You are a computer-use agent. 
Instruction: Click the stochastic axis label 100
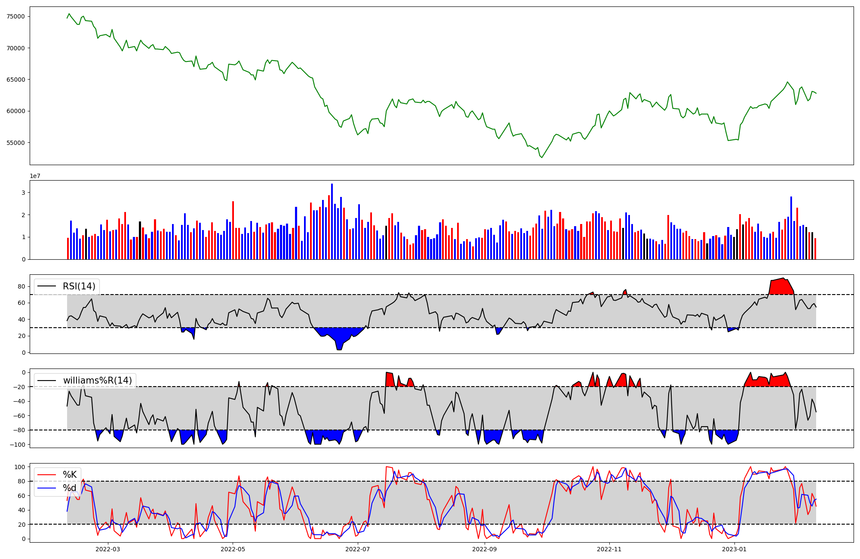point(20,467)
